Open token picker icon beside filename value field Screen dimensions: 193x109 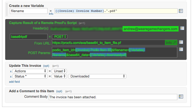[181, 11]
